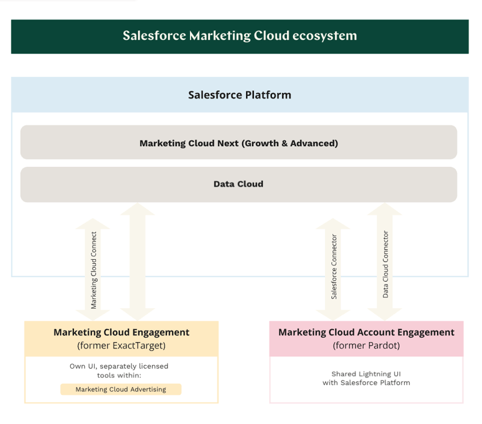482x424 pixels.
Task: Click the unlabeled arrow beside Marketing Cloud Connect
Action: coord(137,262)
